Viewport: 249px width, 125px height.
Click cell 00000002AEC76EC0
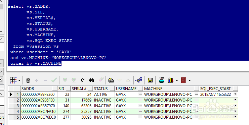(x=39, y=117)
